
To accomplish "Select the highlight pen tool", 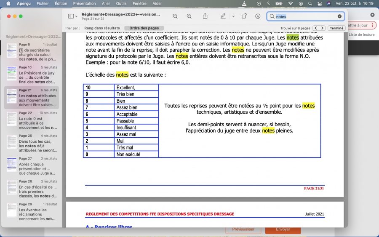I will click(x=223, y=16).
